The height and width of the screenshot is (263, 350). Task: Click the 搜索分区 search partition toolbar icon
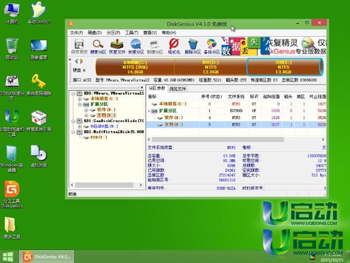point(98,47)
